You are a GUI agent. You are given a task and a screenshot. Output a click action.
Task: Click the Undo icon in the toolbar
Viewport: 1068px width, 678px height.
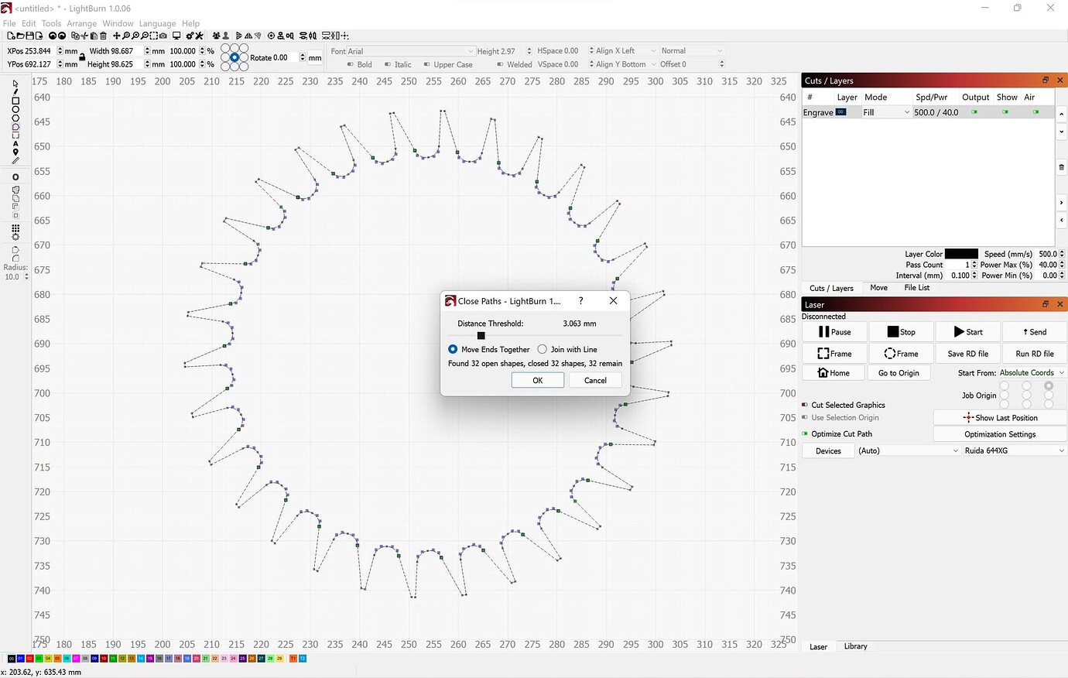[53, 36]
